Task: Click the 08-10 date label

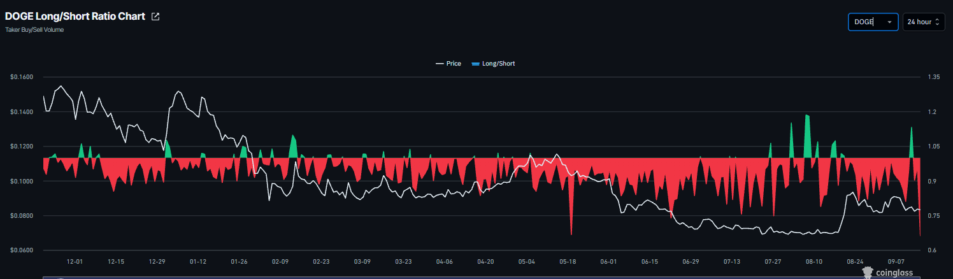Action: pyautogui.click(x=814, y=262)
